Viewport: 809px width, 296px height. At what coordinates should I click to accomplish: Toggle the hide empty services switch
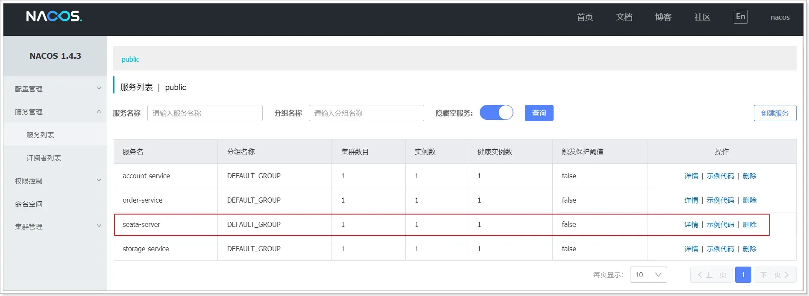tap(496, 113)
